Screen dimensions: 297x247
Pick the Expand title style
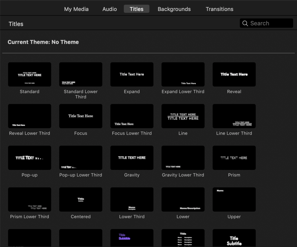click(132, 75)
